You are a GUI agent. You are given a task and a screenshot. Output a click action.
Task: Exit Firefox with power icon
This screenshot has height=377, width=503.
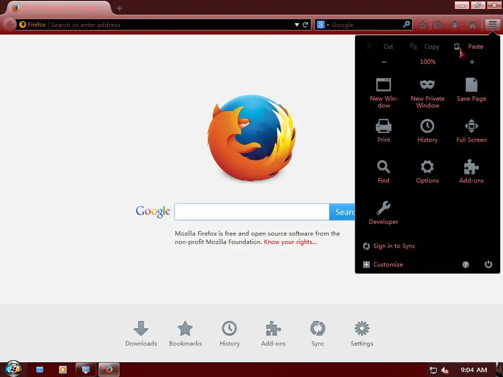tap(488, 264)
